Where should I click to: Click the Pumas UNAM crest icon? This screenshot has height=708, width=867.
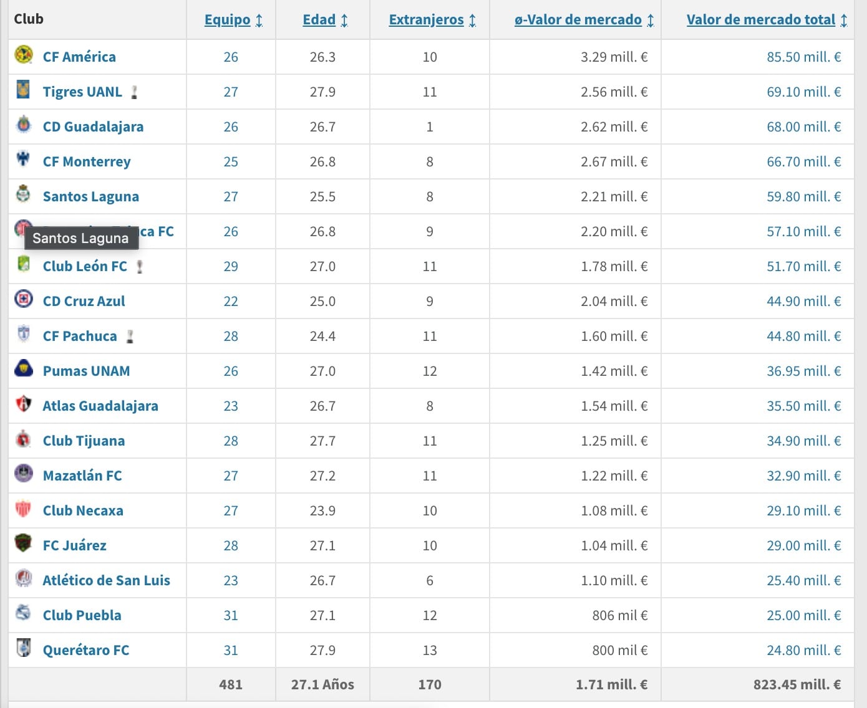point(24,369)
